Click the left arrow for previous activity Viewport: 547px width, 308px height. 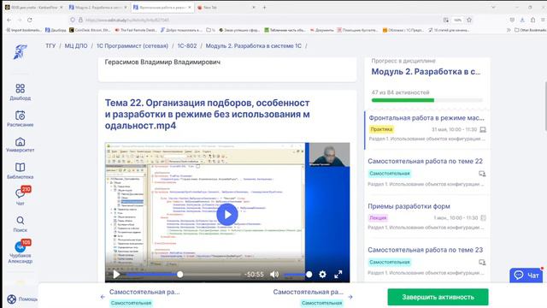pyautogui.click(x=103, y=297)
